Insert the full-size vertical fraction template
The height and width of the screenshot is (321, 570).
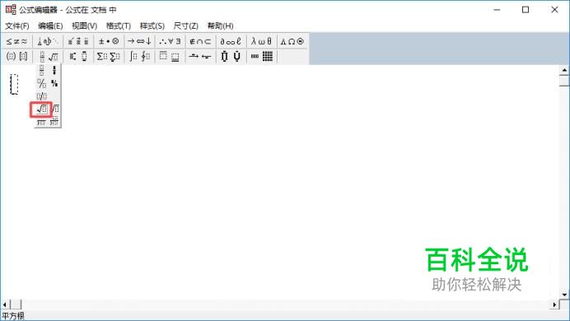[41, 71]
